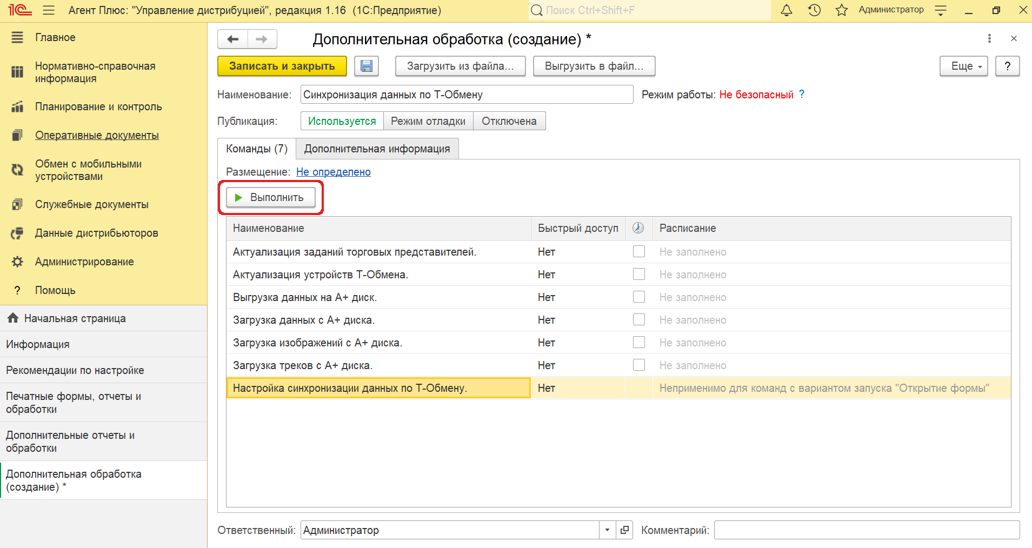Screen dimensions: 1032x548
Task: Switch to Дополнительная информация tab
Action: pos(377,149)
